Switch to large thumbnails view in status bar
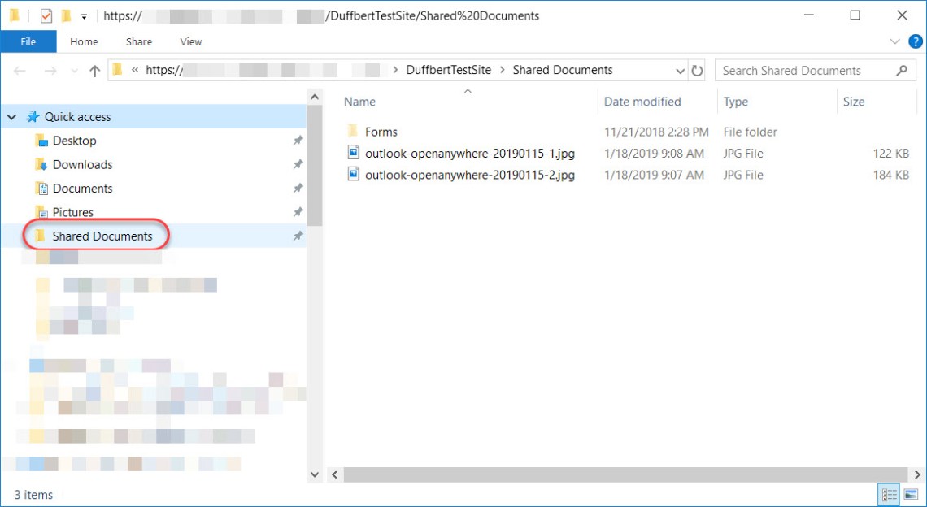This screenshot has height=507, width=927. [x=911, y=495]
